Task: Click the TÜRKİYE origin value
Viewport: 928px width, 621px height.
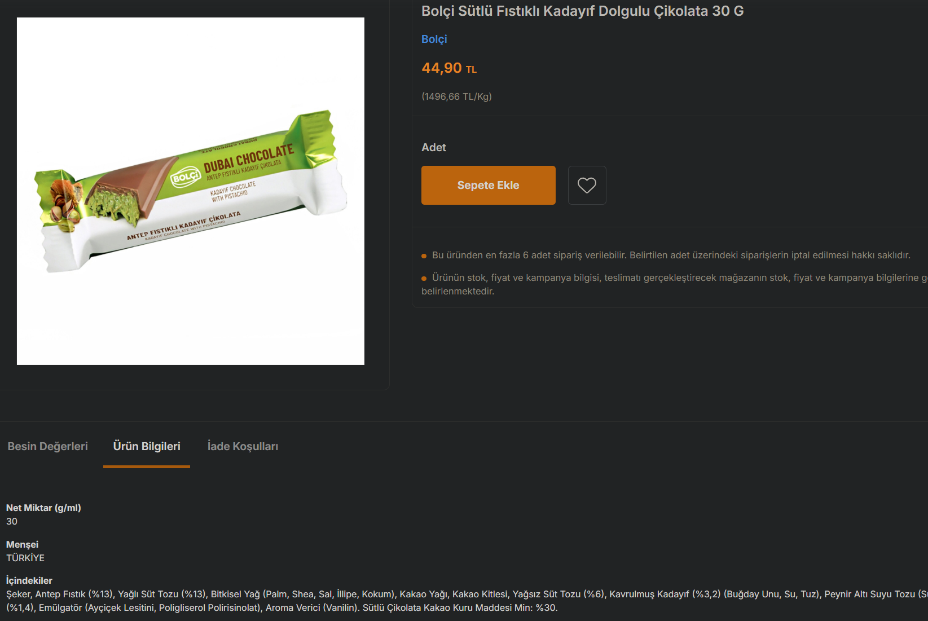Action: tap(25, 558)
